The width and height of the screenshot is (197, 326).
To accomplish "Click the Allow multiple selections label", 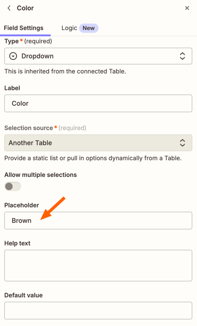I will tap(40, 175).
